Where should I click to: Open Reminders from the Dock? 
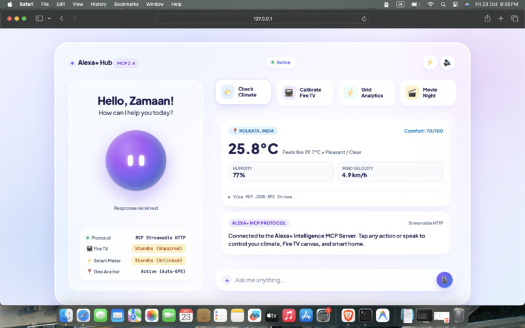220,315
